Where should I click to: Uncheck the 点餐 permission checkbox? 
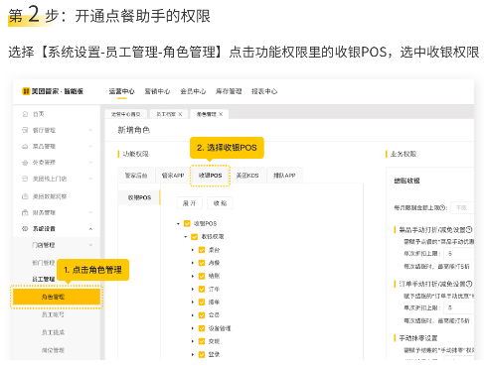pyautogui.click(x=202, y=263)
